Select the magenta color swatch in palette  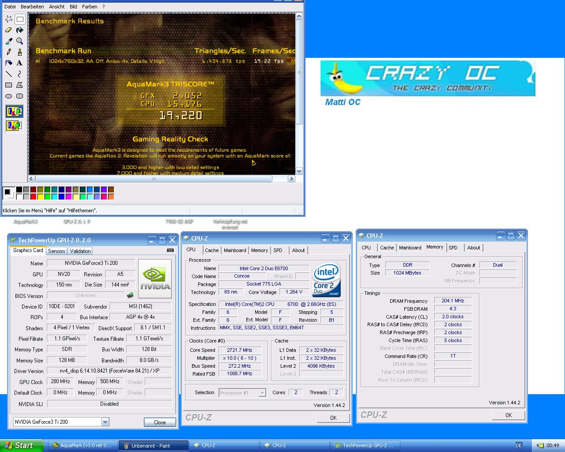[x=68, y=197]
